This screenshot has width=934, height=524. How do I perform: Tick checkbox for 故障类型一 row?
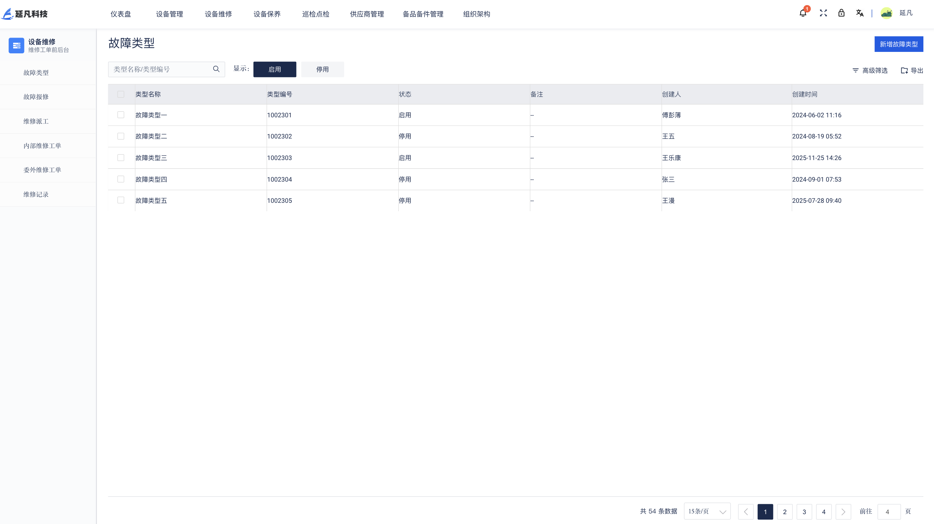pyautogui.click(x=121, y=115)
